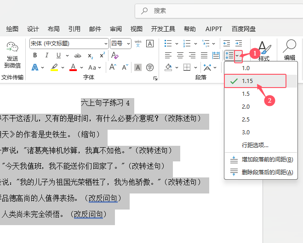Switch to the 引用 tab

[x=74, y=29]
